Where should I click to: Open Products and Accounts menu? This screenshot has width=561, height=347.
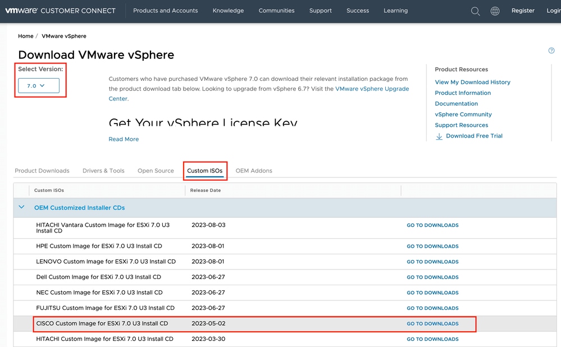(x=165, y=11)
